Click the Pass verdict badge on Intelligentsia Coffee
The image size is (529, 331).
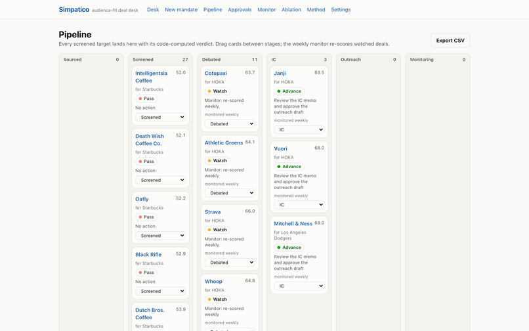click(146, 99)
